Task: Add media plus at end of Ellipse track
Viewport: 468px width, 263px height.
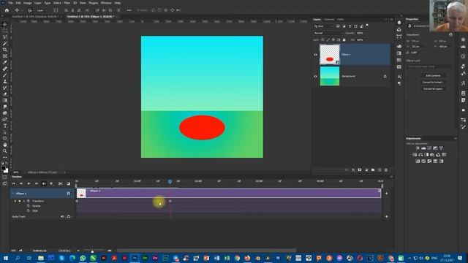Action: [387, 193]
